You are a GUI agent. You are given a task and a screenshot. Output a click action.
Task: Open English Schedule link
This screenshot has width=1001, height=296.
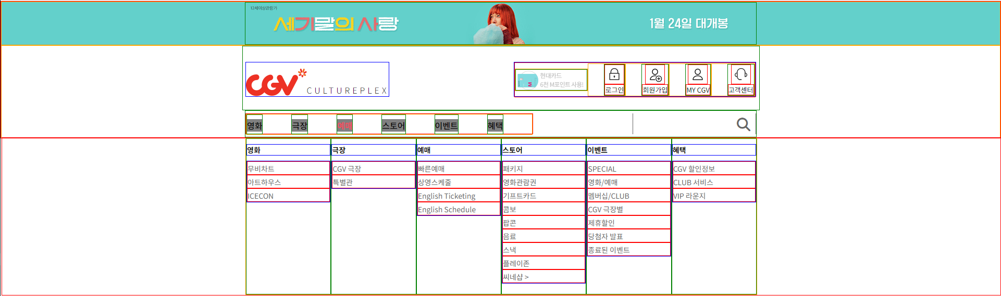click(459, 209)
